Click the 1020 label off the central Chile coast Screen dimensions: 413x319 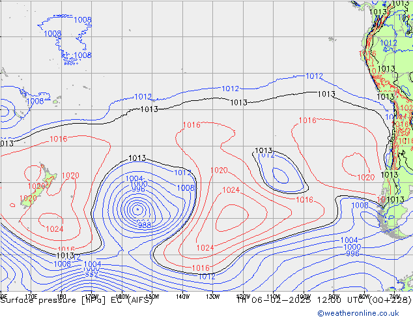(365, 177)
